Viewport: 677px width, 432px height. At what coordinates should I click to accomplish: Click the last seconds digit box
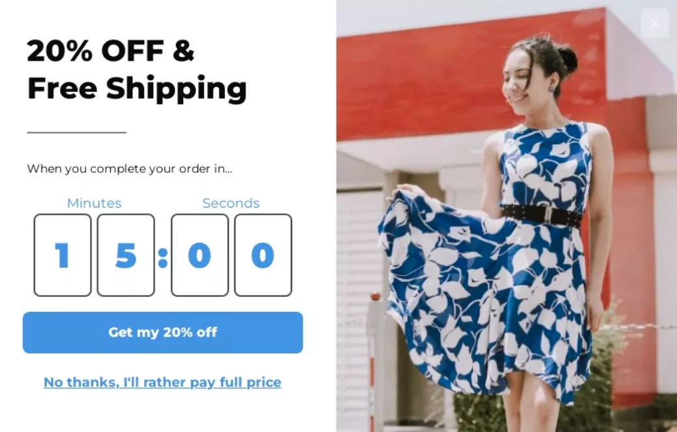coord(263,255)
